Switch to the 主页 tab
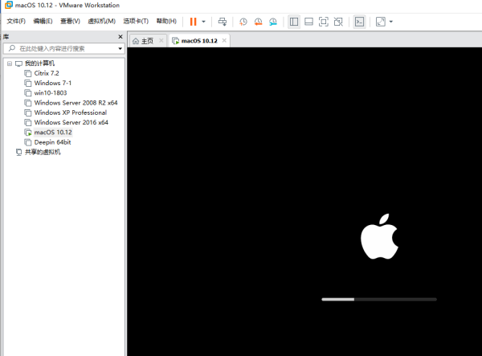 pos(146,40)
